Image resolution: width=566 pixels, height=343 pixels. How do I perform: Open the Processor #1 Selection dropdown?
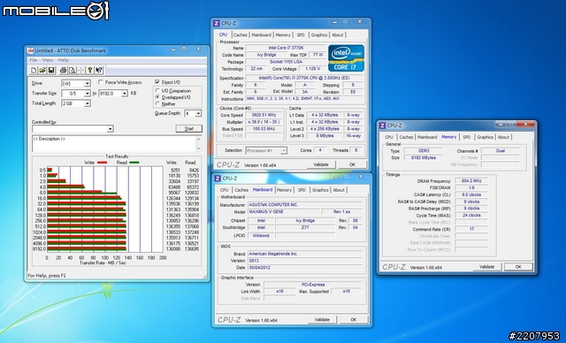coord(284,151)
